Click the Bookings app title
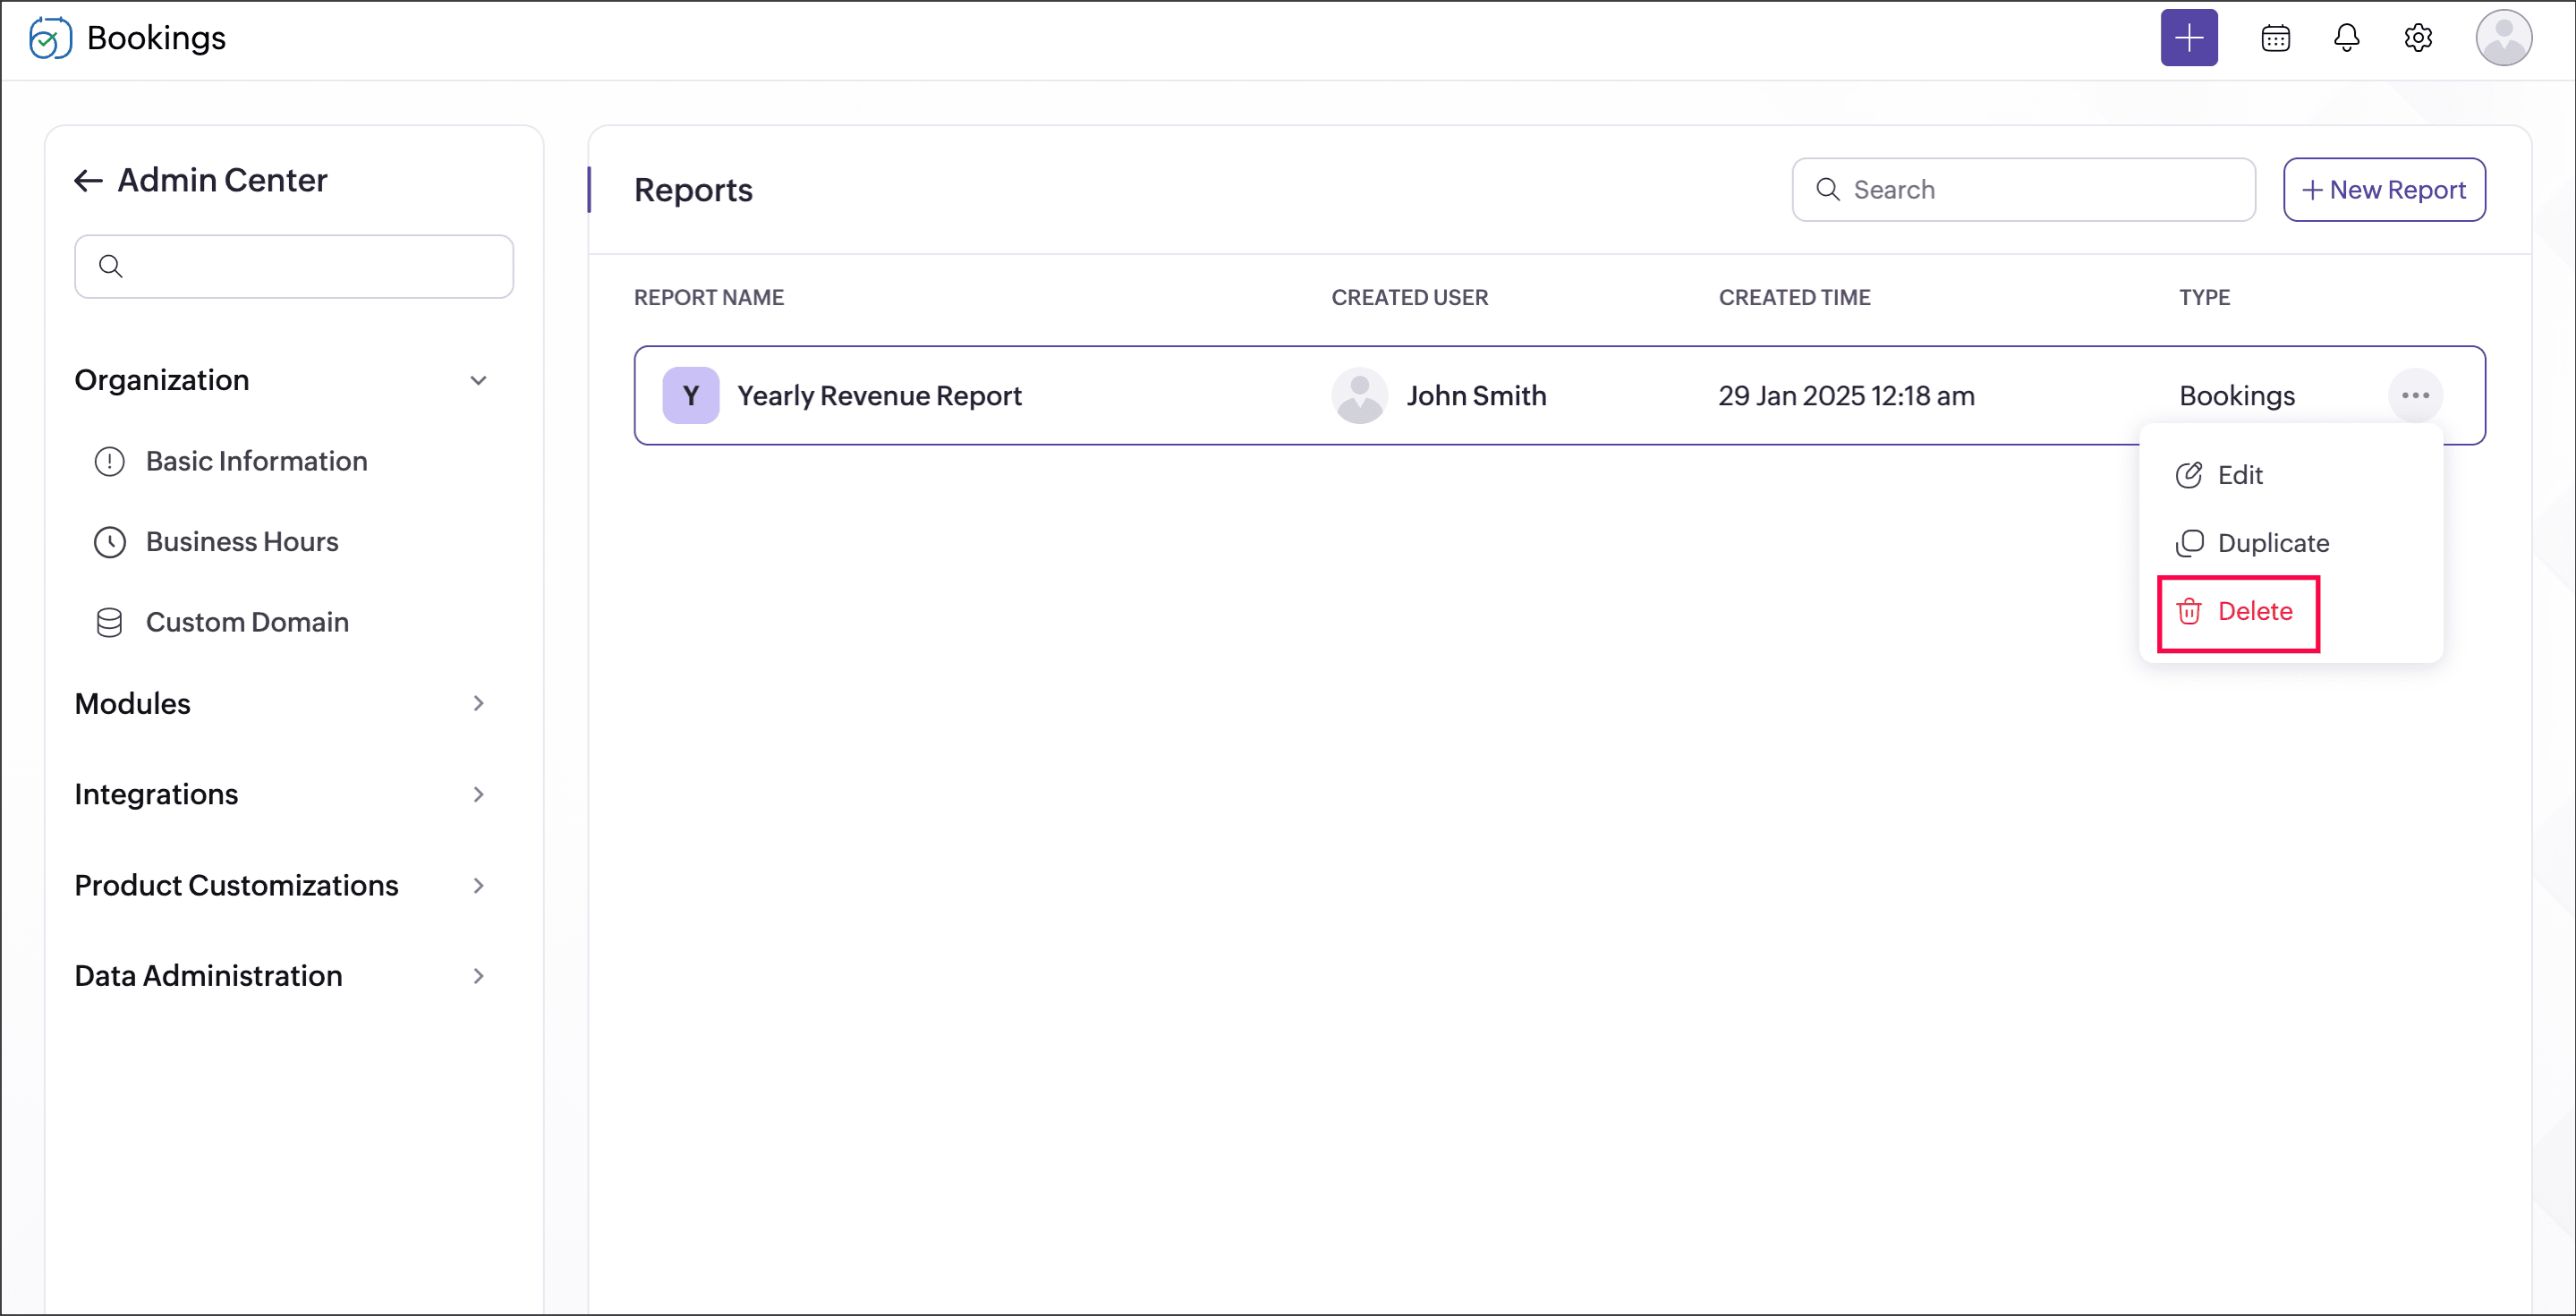The height and width of the screenshot is (1316, 2576). [156, 38]
